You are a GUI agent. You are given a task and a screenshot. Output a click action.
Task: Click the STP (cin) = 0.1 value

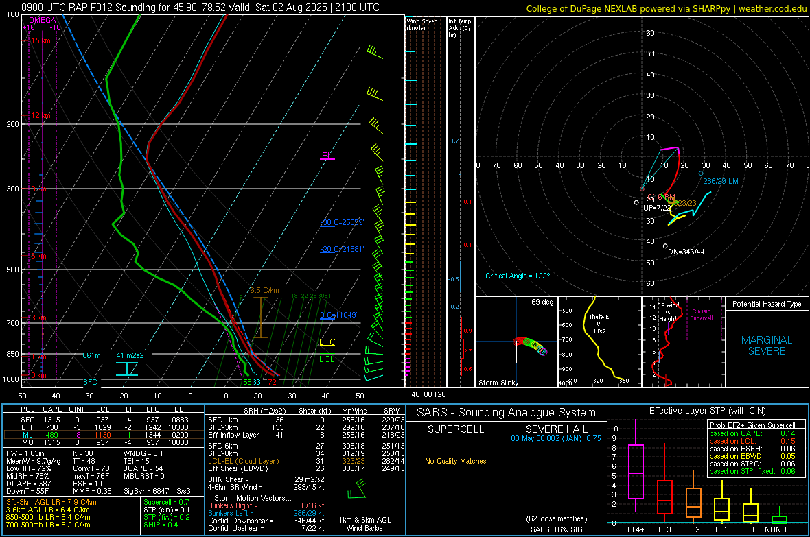click(x=167, y=510)
